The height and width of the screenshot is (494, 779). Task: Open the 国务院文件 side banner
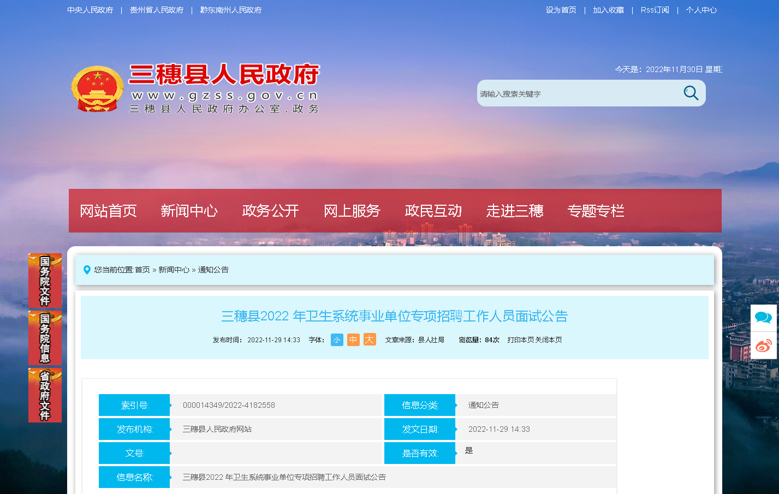tap(45, 281)
